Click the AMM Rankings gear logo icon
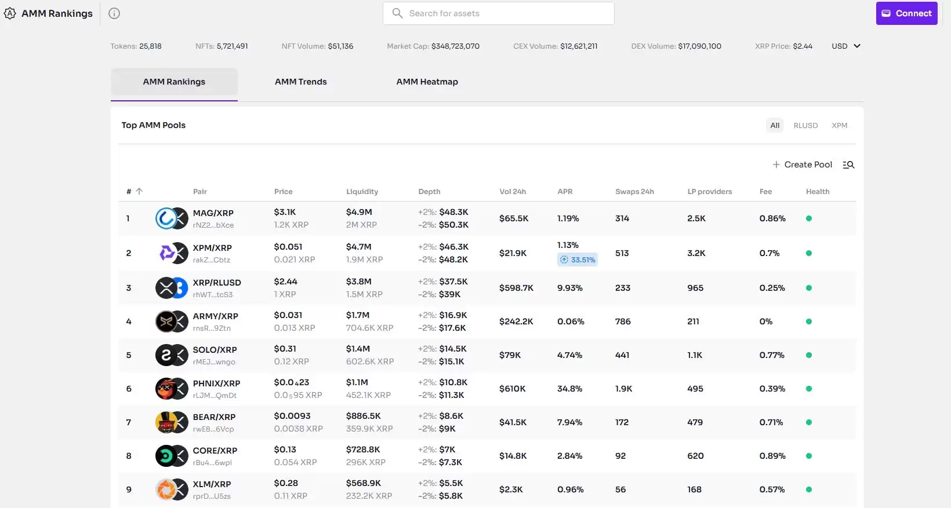The image size is (951, 508). click(x=10, y=13)
